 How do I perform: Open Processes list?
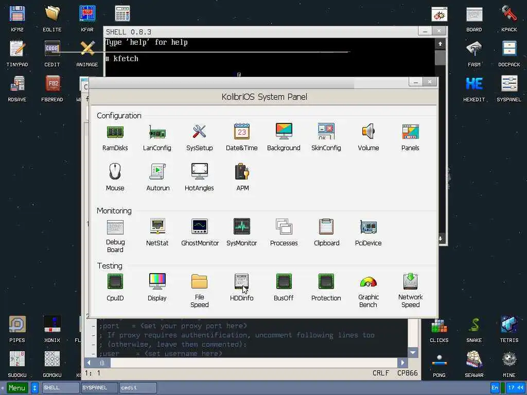pyautogui.click(x=284, y=232)
